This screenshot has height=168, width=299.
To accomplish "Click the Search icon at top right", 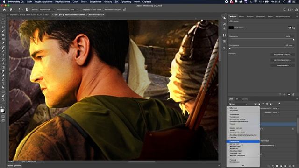I will click(285, 10).
